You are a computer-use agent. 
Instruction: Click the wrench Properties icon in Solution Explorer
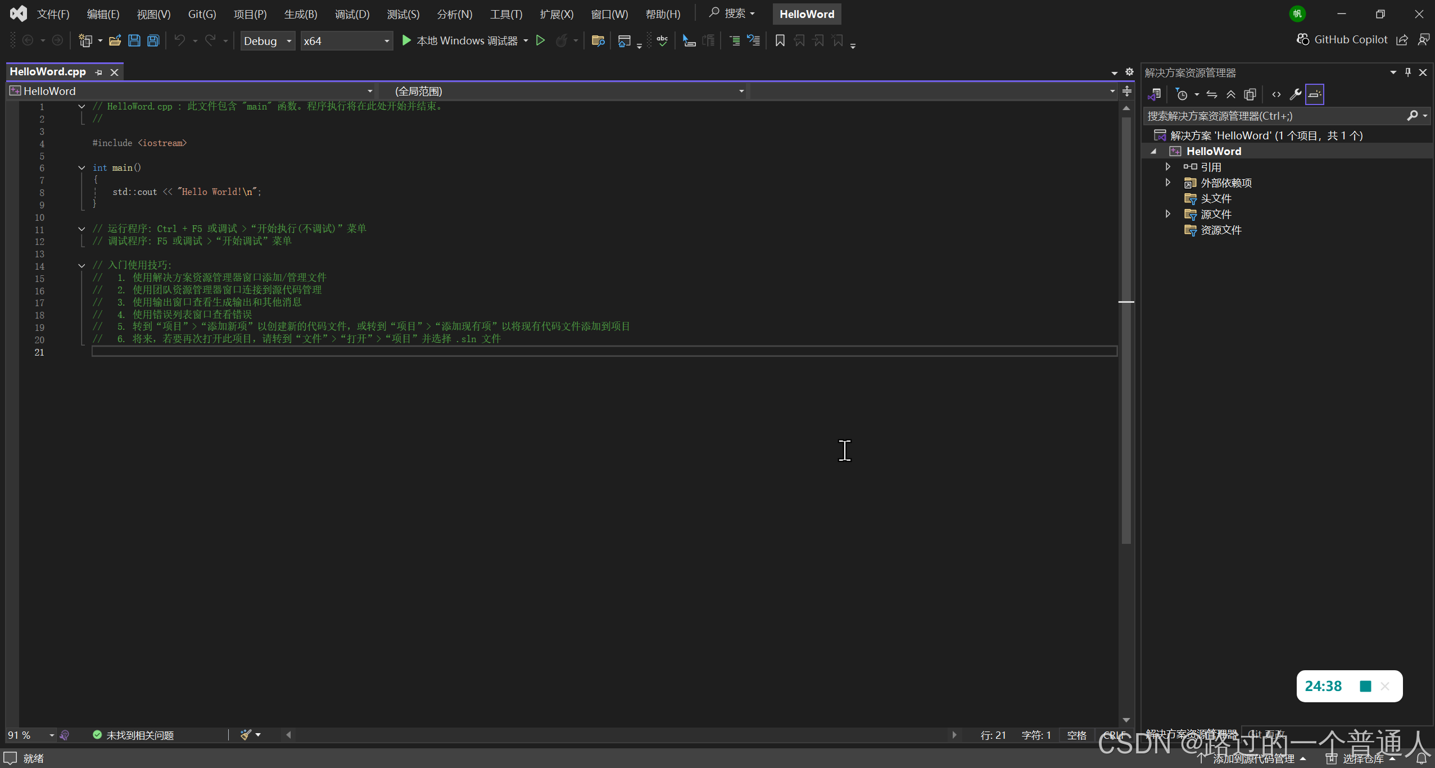click(x=1295, y=94)
